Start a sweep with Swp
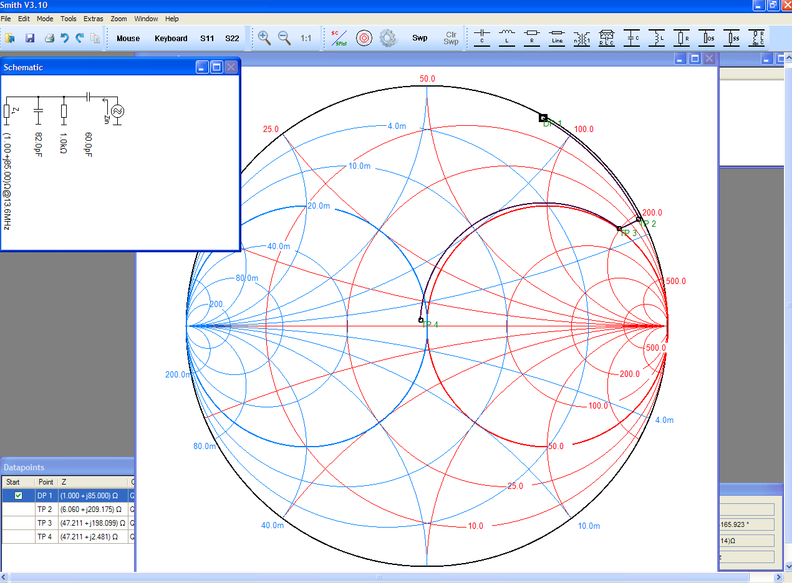This screenshot has width=792, height=583. pyautogui.click(x=420, y=38)
